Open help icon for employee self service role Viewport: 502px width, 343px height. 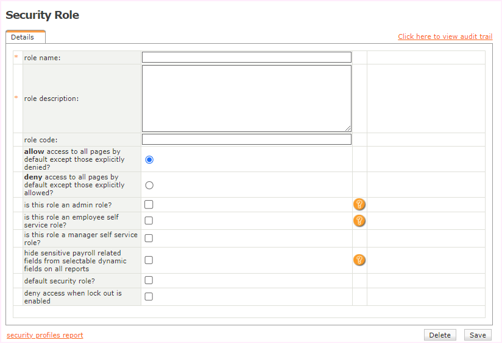click(x=359, y=220)
